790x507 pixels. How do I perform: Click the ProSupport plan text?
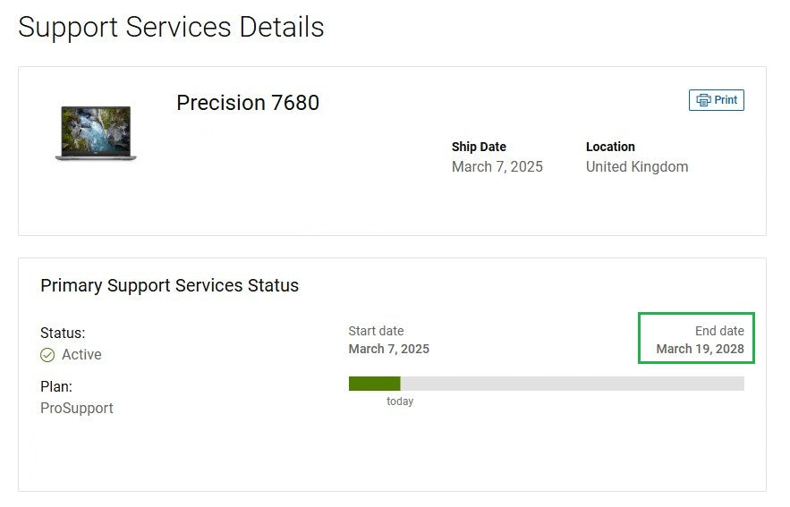click(x=77, y=409)
